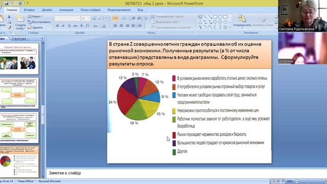Open the columns dropdown in paragraph group
327x184 pixels.
[x=141, y=26]
